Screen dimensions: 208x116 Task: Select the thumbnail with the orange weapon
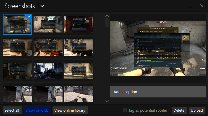pyautogui.click(x=48, y=48)
